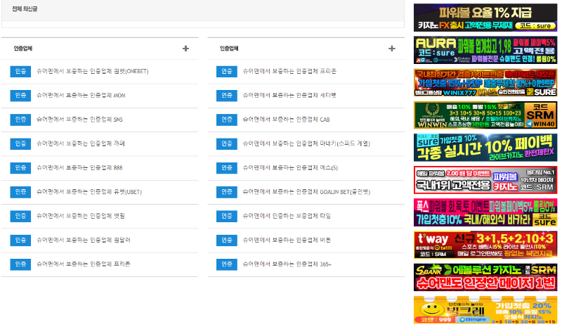Screen dimensions: 562x327
Task: Open the WINIX777 banner ad
Action: (485, 83)
